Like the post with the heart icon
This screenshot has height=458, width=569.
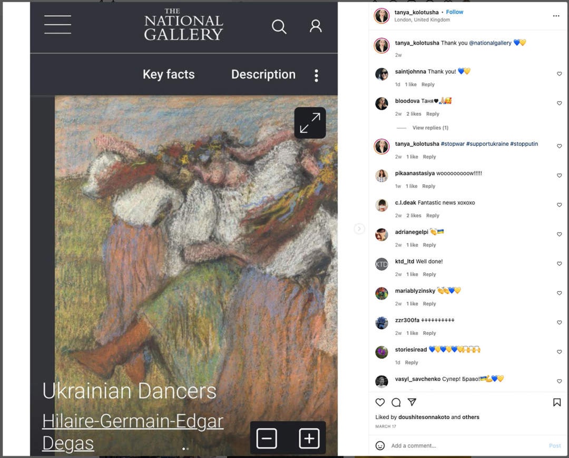[380, 402]
